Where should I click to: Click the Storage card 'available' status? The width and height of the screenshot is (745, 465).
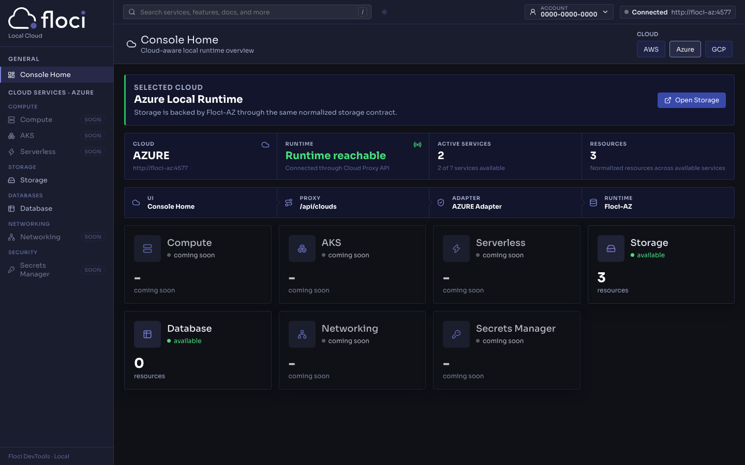pyautogui.click(x=648, y=255)
